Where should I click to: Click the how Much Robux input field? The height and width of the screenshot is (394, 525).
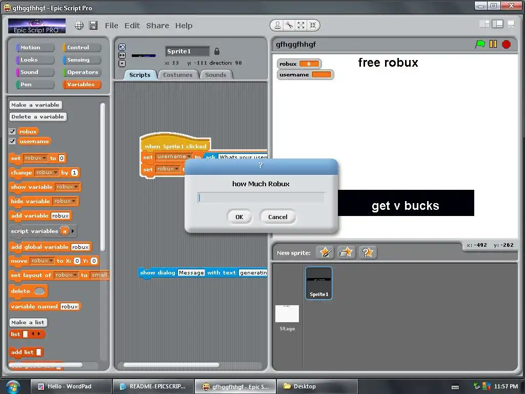[x=261, y=198]
